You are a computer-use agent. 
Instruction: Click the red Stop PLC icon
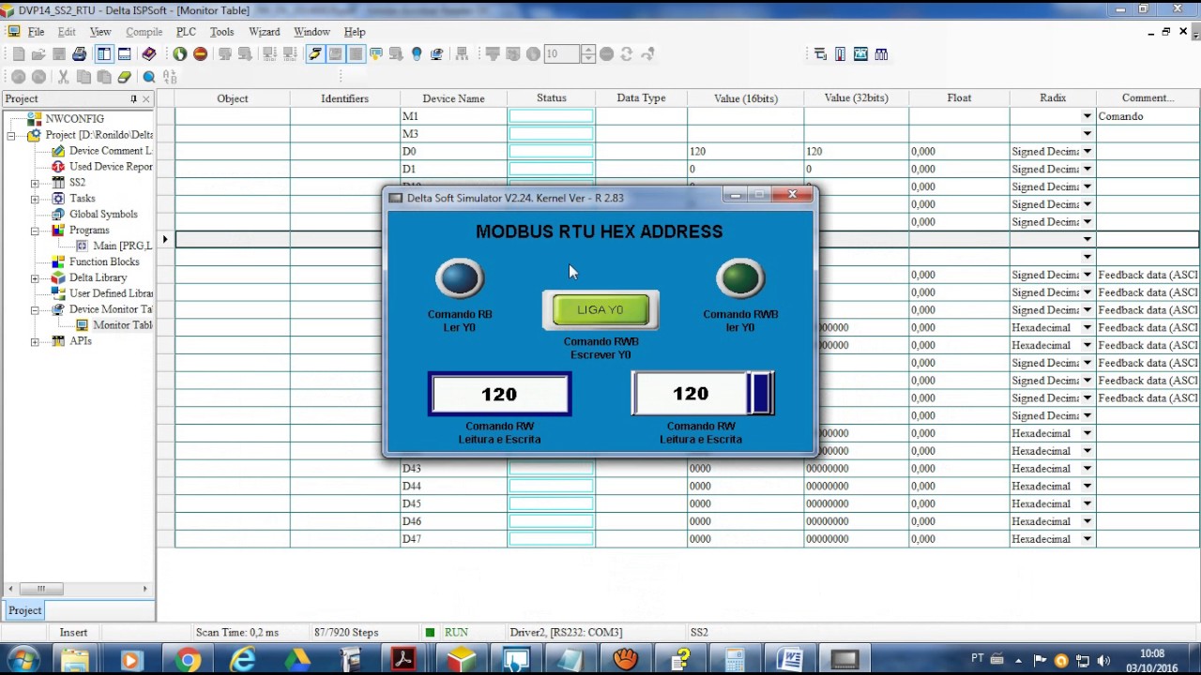200,54
